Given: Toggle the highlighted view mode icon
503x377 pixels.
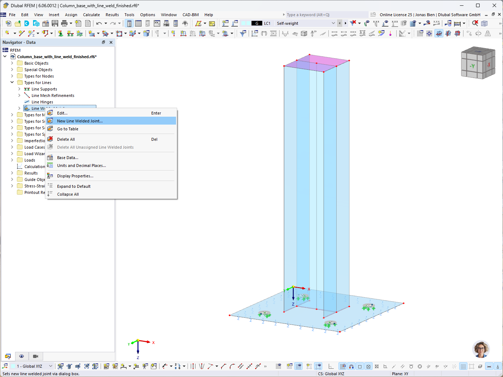Looking at the screenshot, I should click(x=439, y=33).
